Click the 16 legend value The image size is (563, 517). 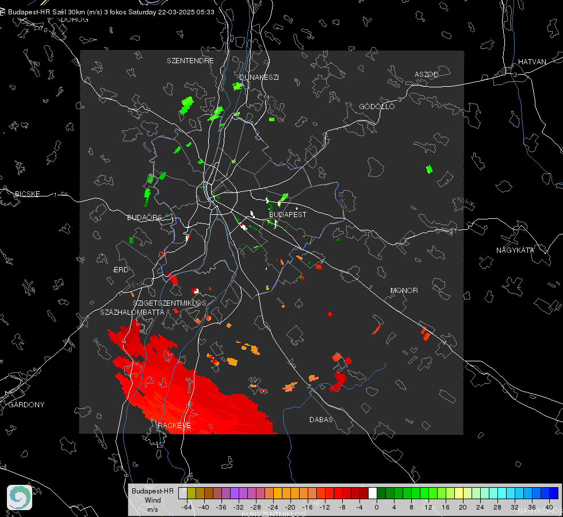coord(446,507)
